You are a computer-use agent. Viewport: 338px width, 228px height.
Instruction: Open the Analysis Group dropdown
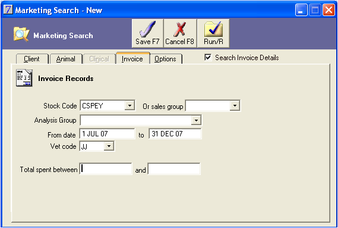pos(196,120)
